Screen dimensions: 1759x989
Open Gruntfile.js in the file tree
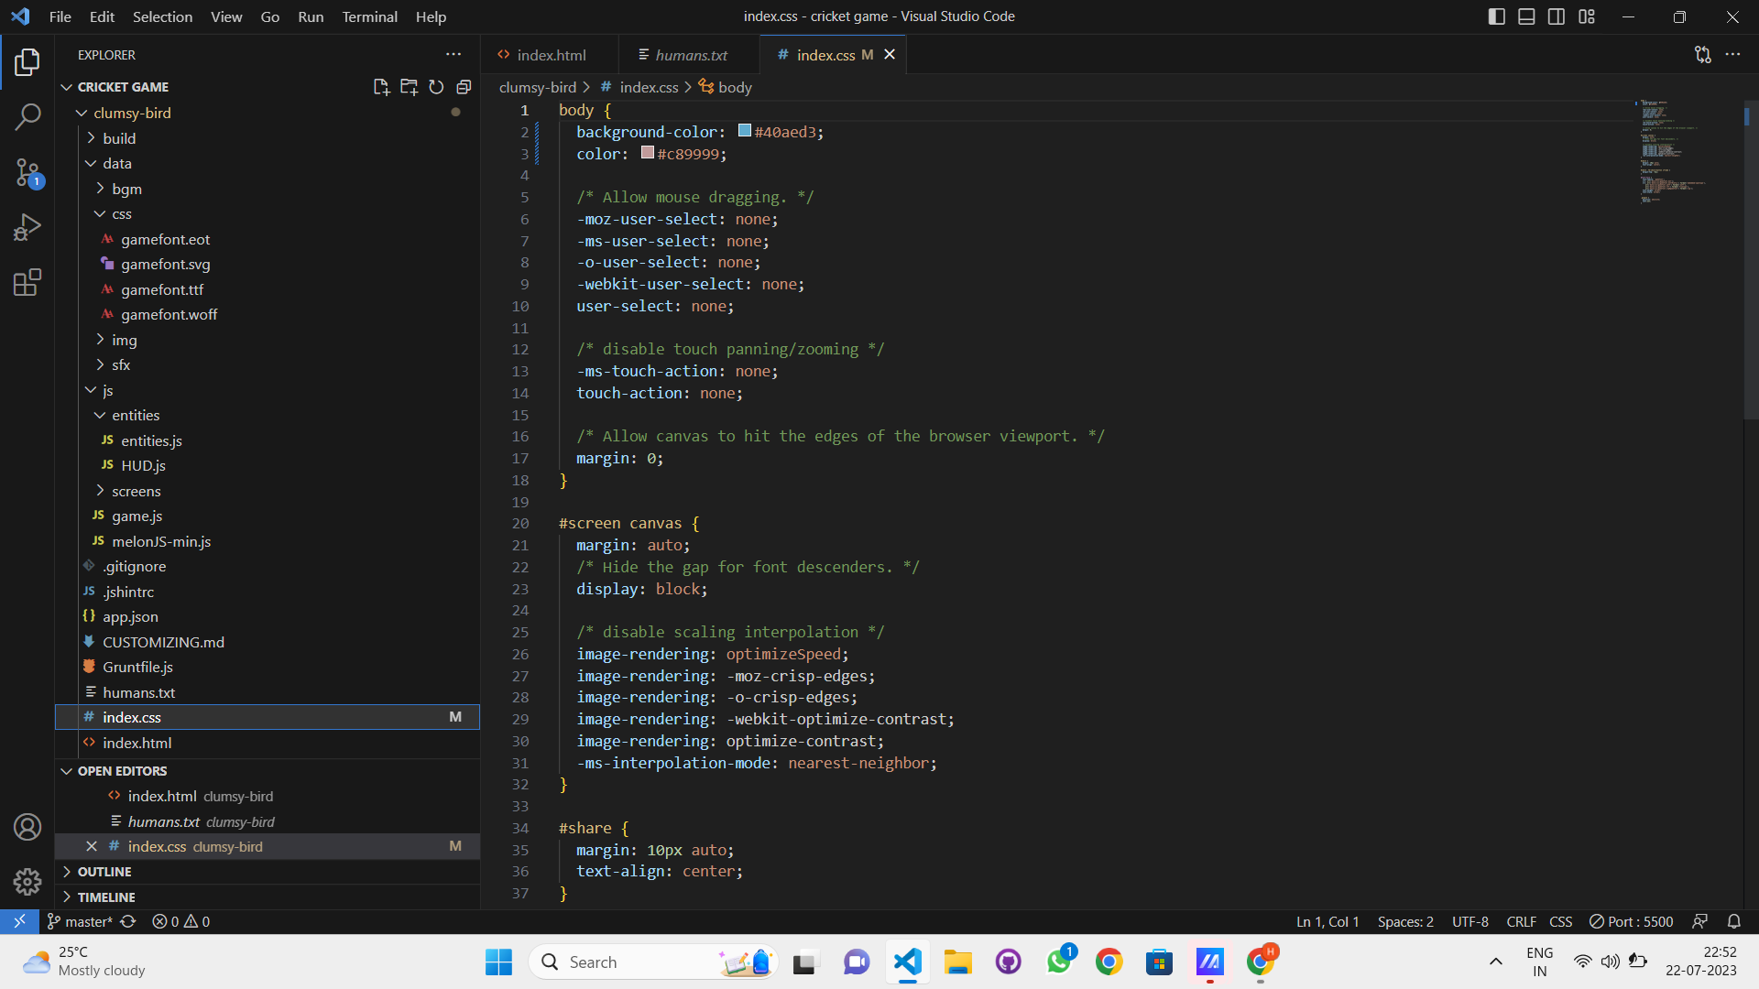(137, 668)
